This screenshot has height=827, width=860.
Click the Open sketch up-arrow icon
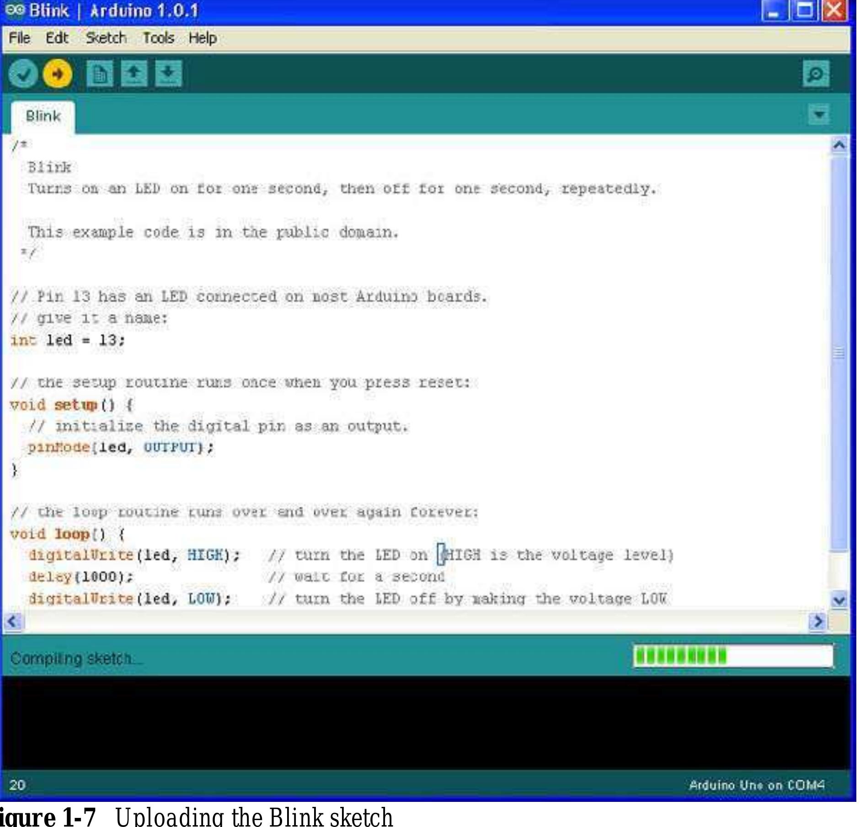[134, 74]
